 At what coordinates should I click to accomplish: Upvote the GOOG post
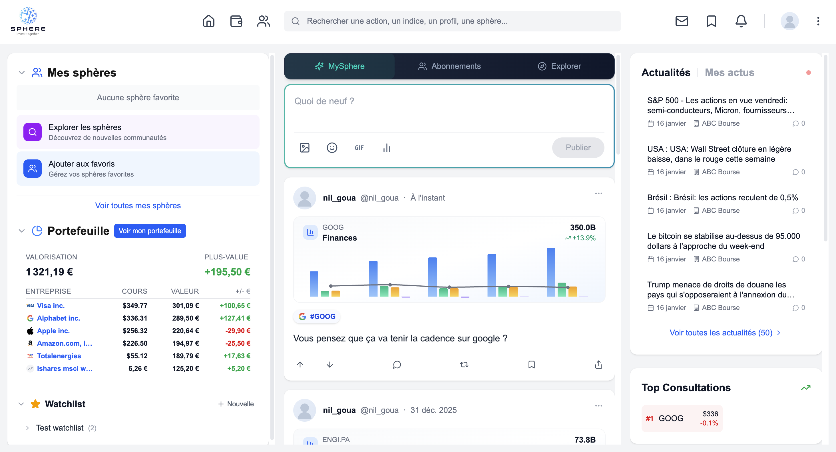[x=300, y=365]
